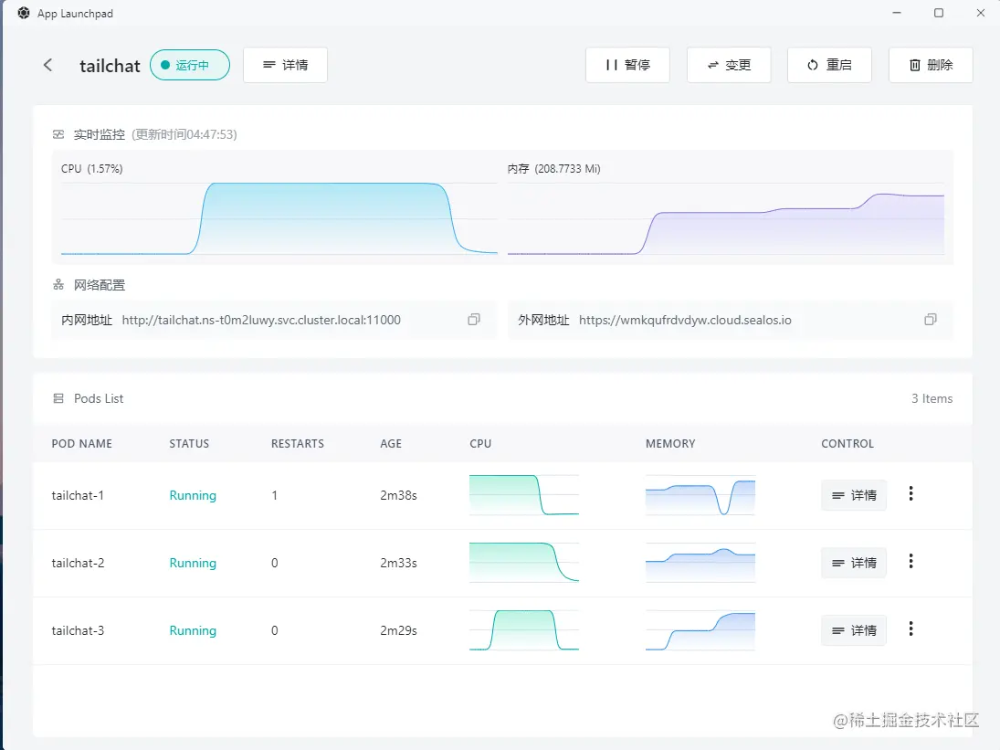
Task: Open more options for tailchat-1 pod
Action: [x=911, y=493]
